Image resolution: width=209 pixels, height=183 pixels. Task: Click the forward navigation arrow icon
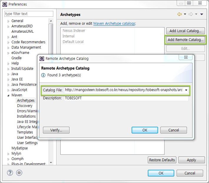190,14
